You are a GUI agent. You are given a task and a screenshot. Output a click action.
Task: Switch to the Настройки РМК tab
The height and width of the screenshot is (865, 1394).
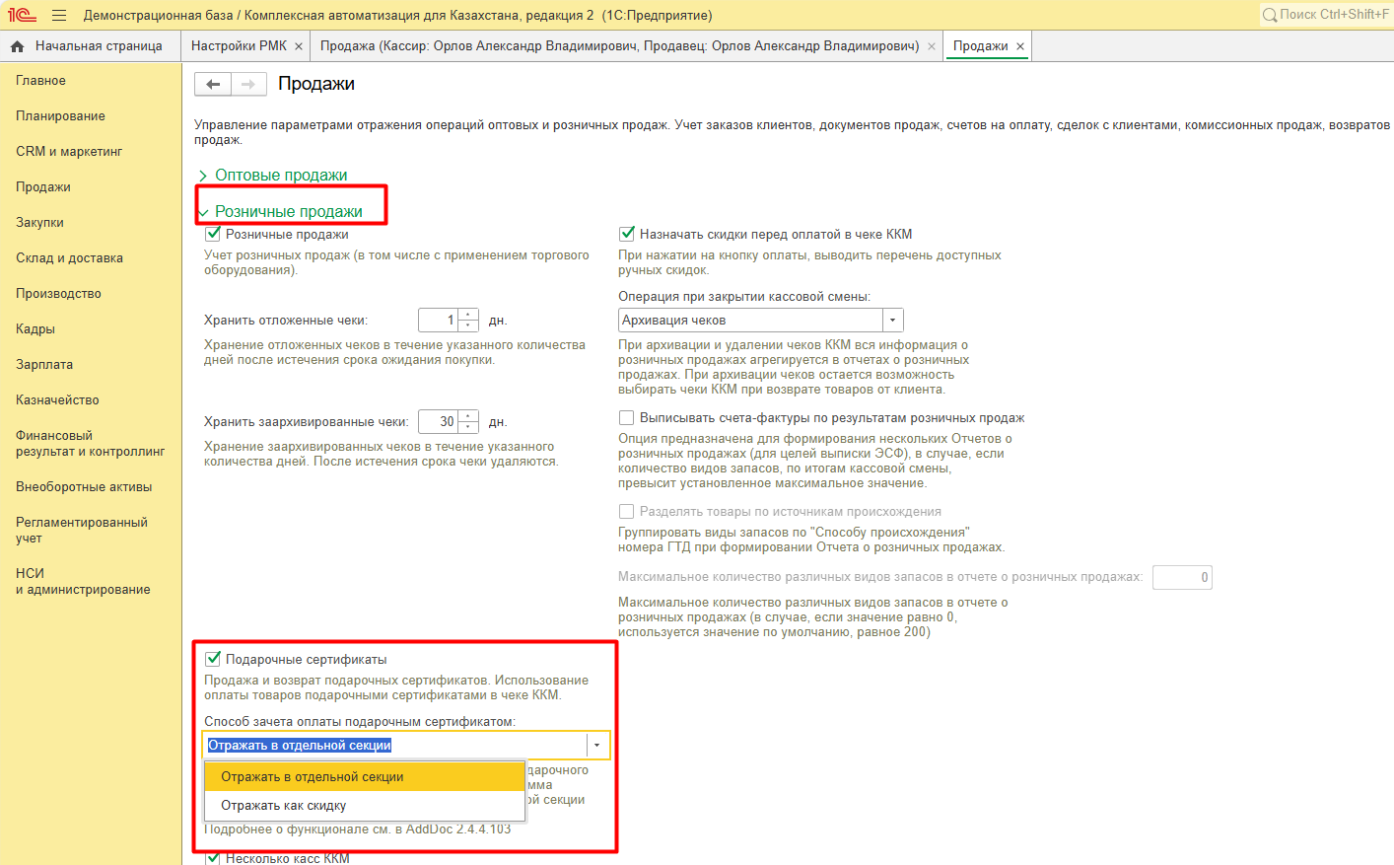point(239,46)
